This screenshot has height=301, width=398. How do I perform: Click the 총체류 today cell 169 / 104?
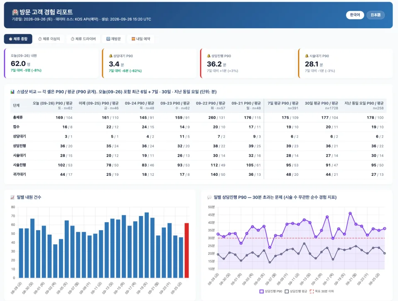64,117
